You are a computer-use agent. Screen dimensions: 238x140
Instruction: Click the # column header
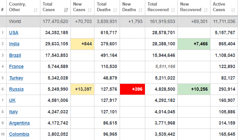click(x=2, y=10)
